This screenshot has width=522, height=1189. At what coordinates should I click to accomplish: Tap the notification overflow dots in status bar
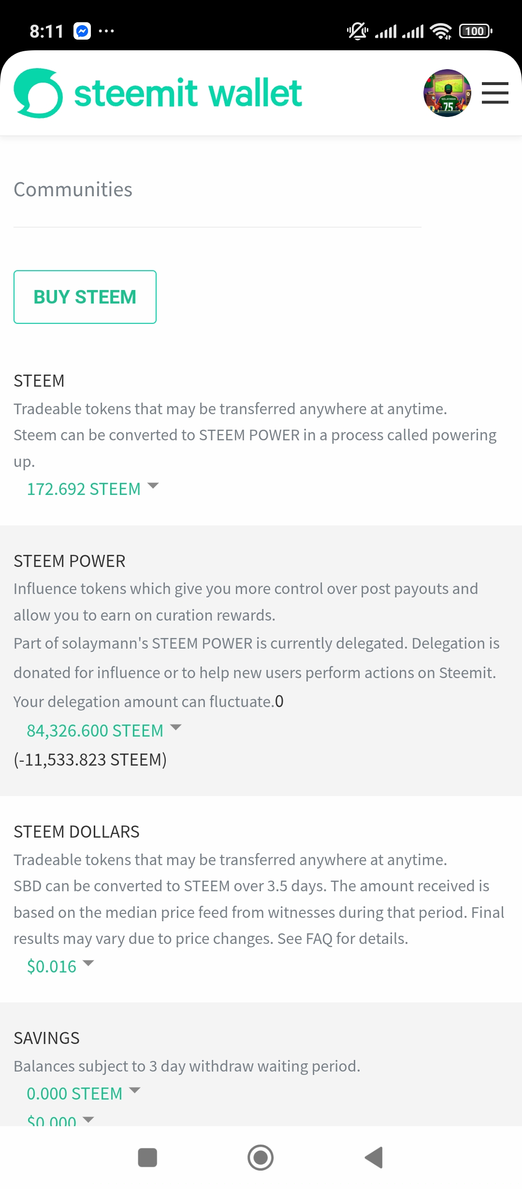click(x=106, y=31)
